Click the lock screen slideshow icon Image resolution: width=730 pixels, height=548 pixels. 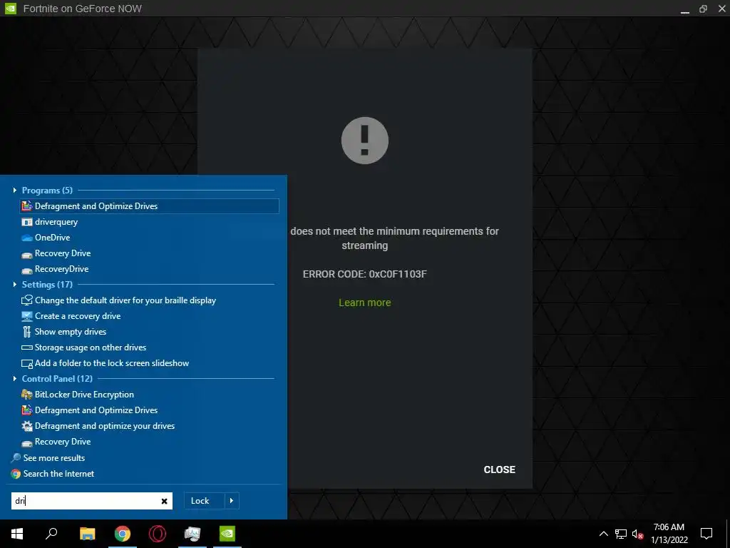[27, 363]
